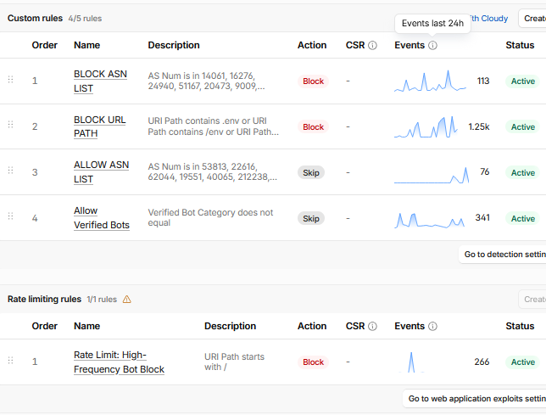
Task: Click event count 266
Action: 482,362
